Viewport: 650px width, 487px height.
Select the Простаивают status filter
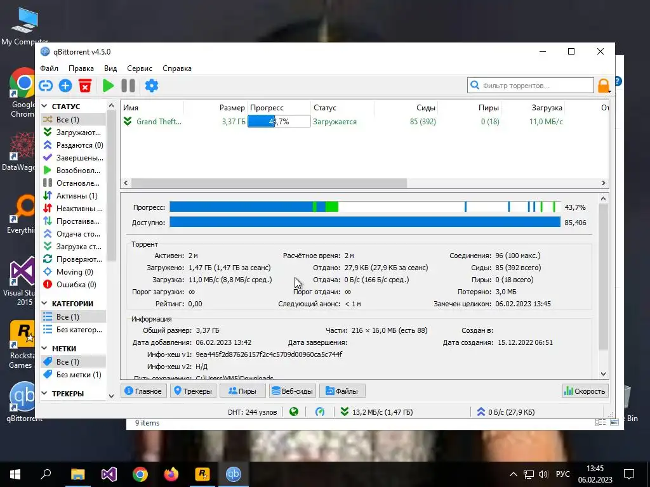pyautogui.click(x=74, y=221)
